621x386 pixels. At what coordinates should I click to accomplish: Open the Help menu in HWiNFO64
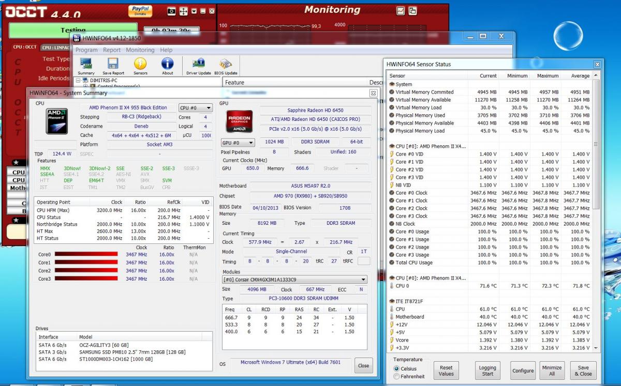coord(166,50)
